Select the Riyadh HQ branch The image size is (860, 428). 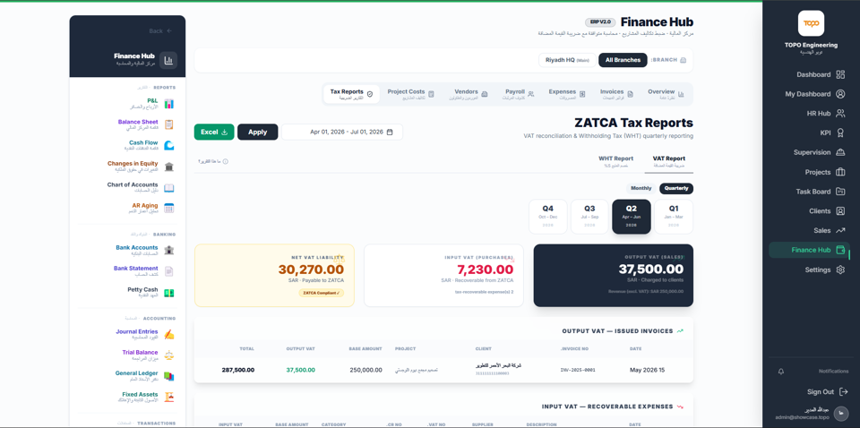(x=567, y=60)
